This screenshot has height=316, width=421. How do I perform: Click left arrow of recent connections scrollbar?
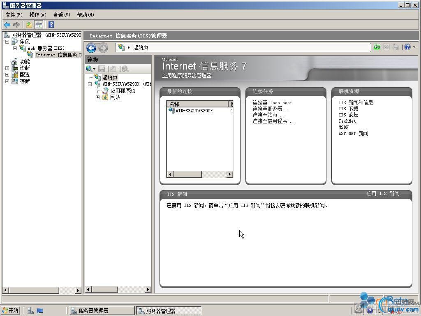tap(170, 174)
